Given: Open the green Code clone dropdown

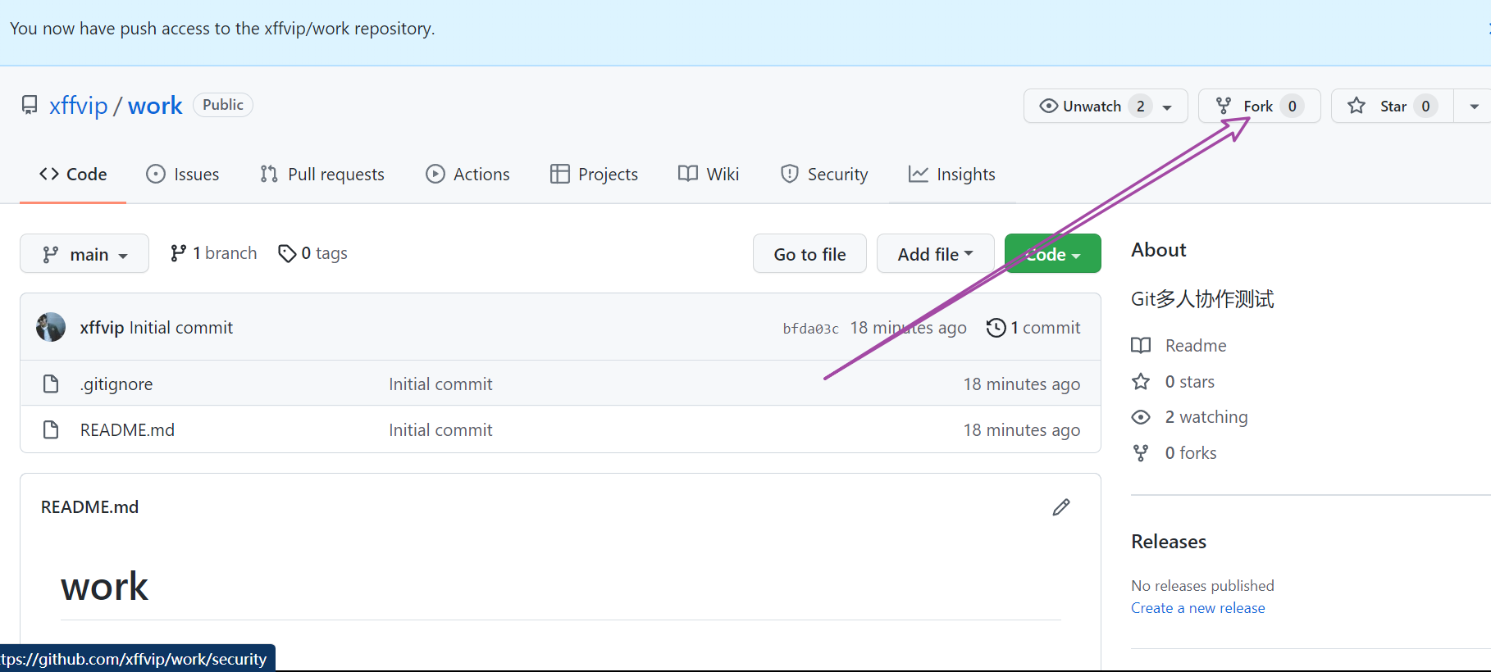Looking at the screenshot, I should [1052, 254].
